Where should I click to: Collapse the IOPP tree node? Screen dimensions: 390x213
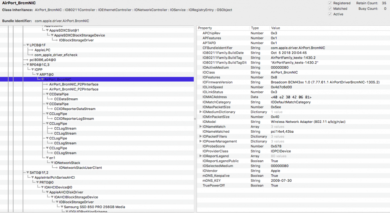click(33, 70)
